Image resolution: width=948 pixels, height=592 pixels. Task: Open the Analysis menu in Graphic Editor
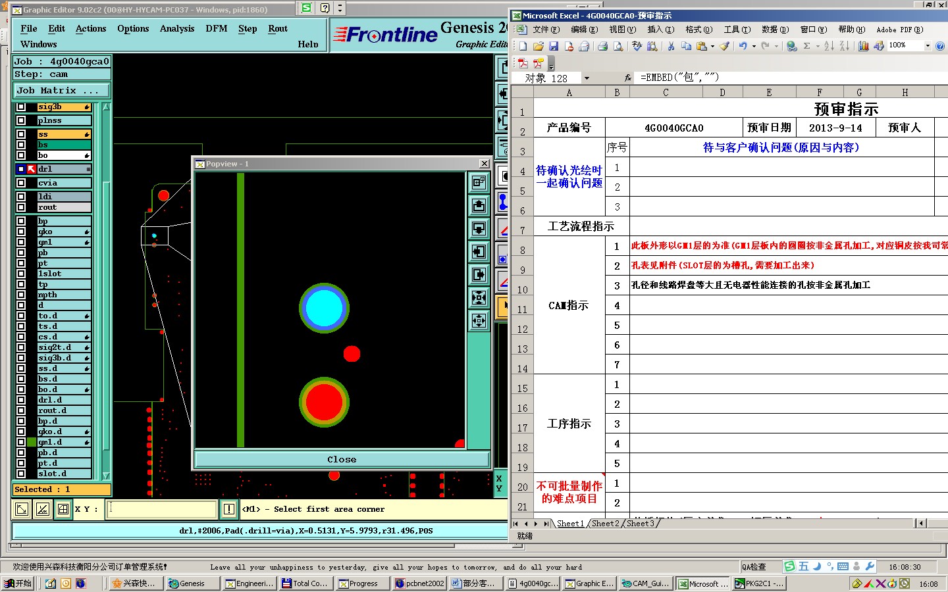[x=177, y=28]
